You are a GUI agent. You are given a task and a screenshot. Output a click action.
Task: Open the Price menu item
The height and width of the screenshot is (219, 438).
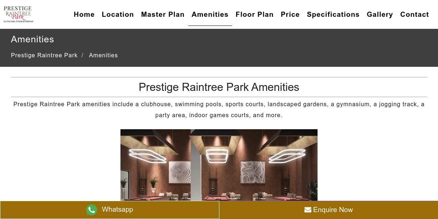click(290, 14)
